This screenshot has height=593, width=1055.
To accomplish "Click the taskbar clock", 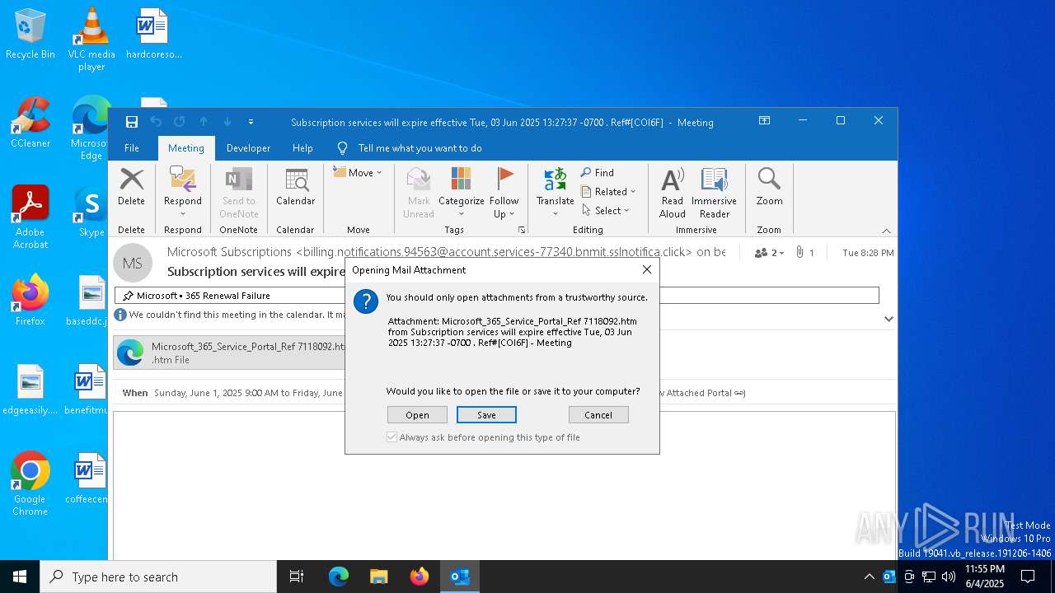I will (984, 577).
